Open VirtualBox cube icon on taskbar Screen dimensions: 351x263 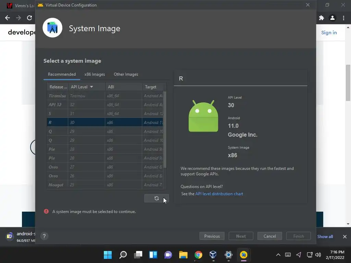(213, 255)
